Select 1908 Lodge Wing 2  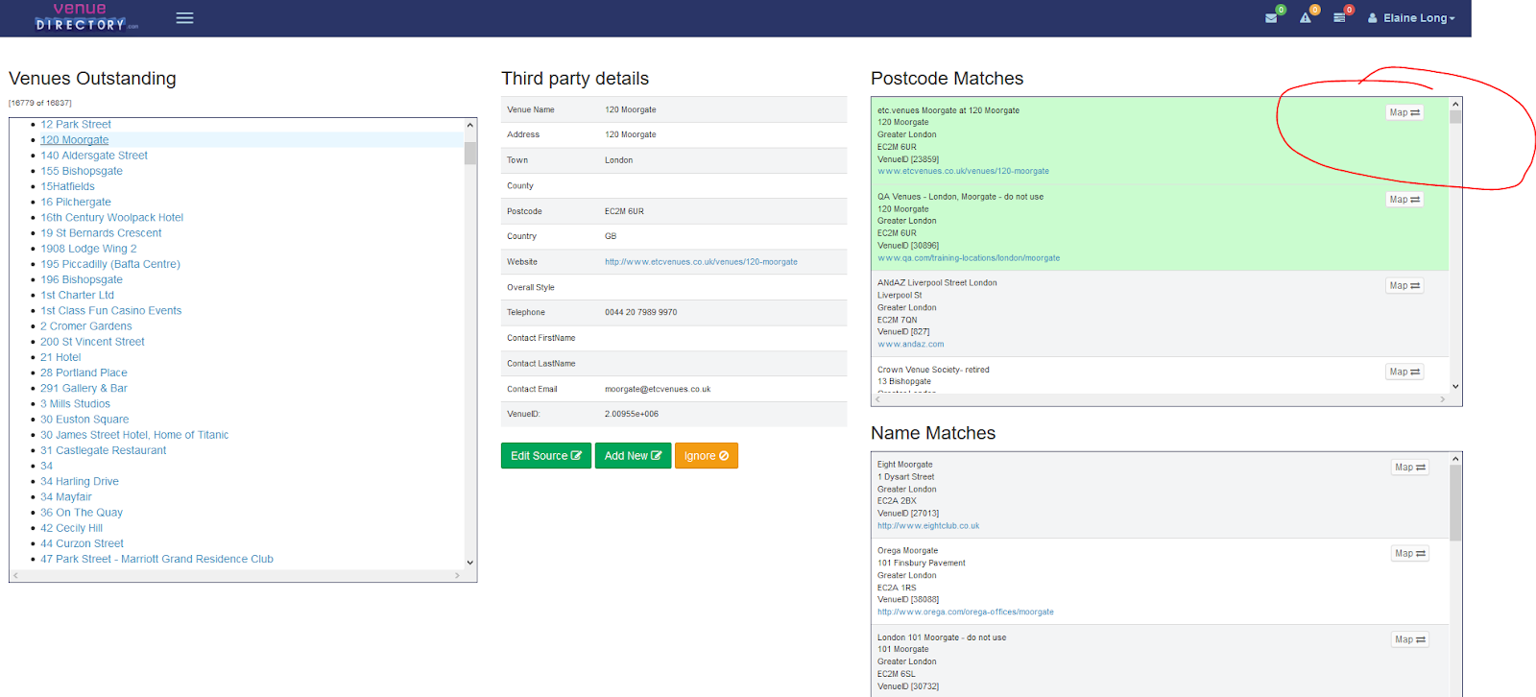(x=88, y=249)
